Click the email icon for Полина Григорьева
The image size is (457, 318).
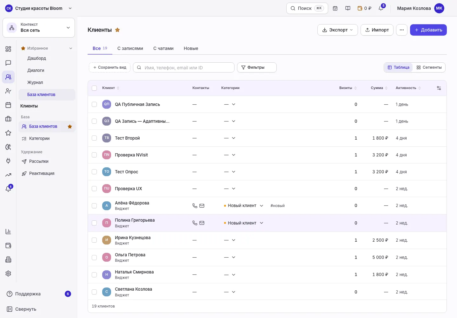[202, 223]
